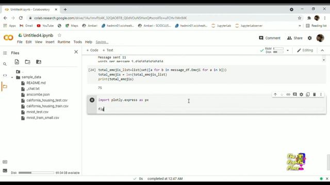Dismiss the status bar at bottom right
Screen dimensions: 330x185
(327, 179)
